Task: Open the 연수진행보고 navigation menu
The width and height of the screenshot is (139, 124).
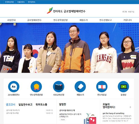Action: [x=105, y=20]
